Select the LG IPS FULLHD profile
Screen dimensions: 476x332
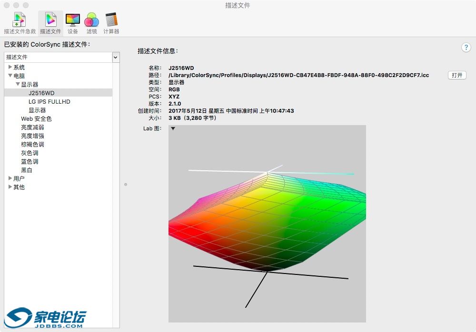point(49,102)
